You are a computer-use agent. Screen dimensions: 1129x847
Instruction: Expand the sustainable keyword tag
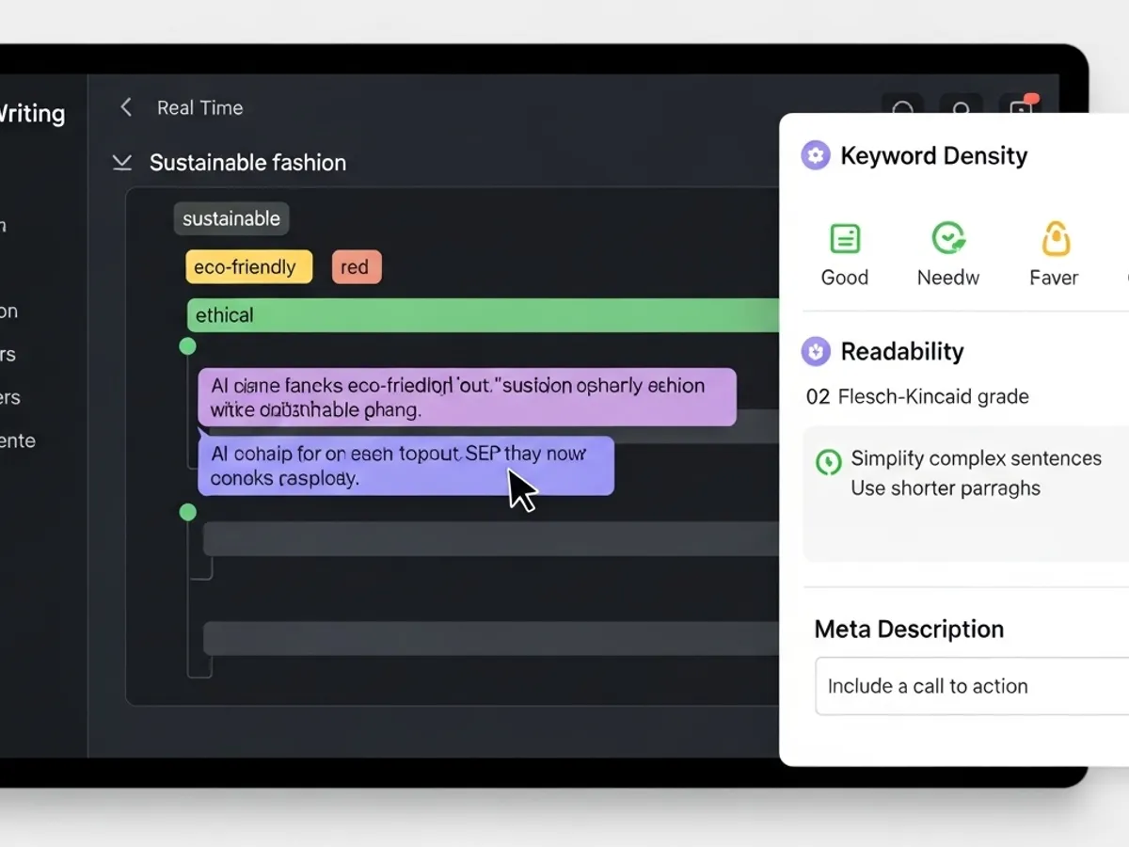(x=231, y=218)
